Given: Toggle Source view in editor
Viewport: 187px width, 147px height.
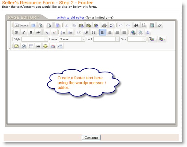Looking at the screenshot, I should point(21,25).
